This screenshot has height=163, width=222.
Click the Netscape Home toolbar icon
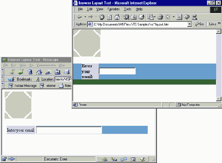click(39, 72)
